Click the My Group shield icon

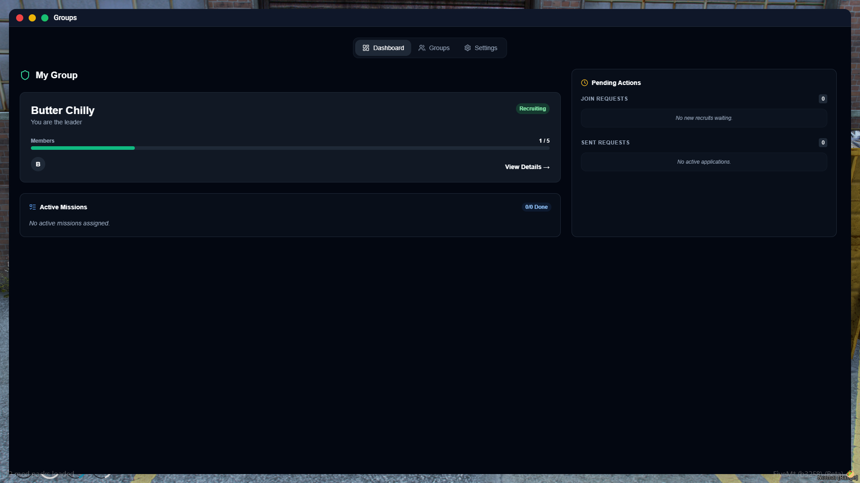point(25,75)
